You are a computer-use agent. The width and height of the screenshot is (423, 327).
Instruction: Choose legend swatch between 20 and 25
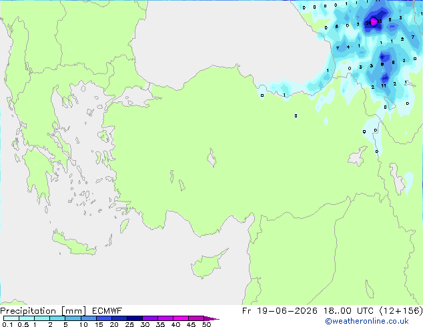pyautogui.click(x=119, y=318)
